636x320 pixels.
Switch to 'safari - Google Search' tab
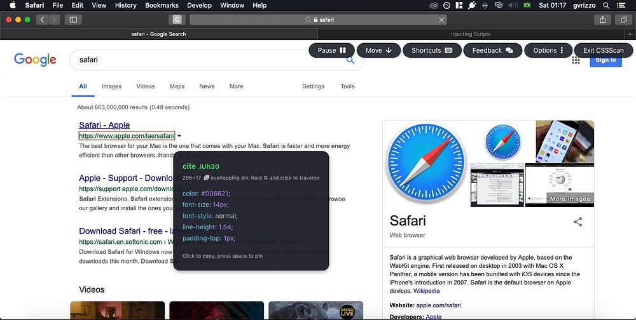coord(158,34)
